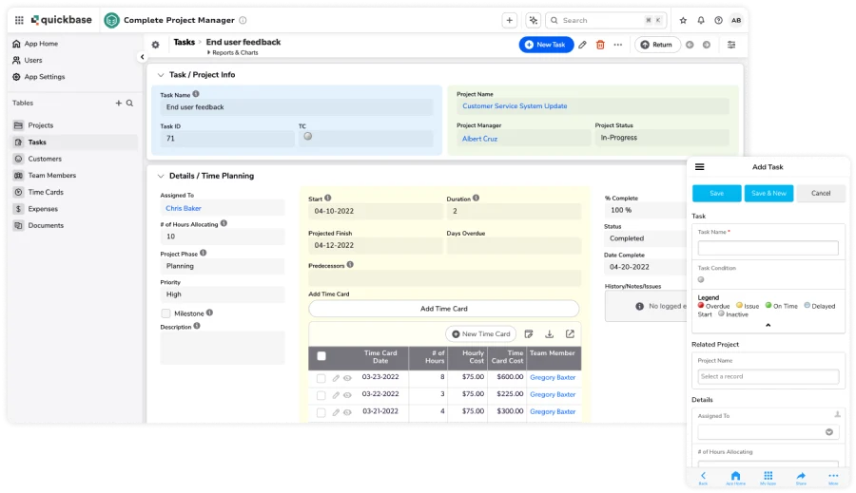Tap App Home icon in mobile bar

click(735, 477)
